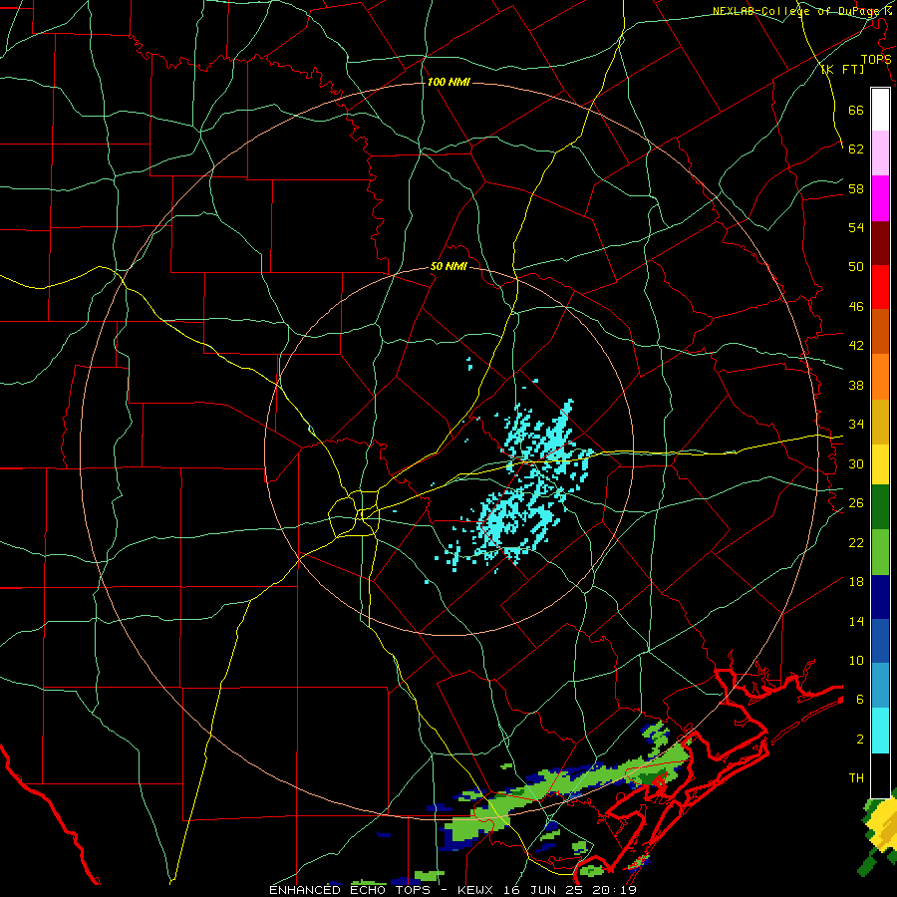Click the 50 NMI range ring label
The image size is (897, 897).
tap(448, 266)
